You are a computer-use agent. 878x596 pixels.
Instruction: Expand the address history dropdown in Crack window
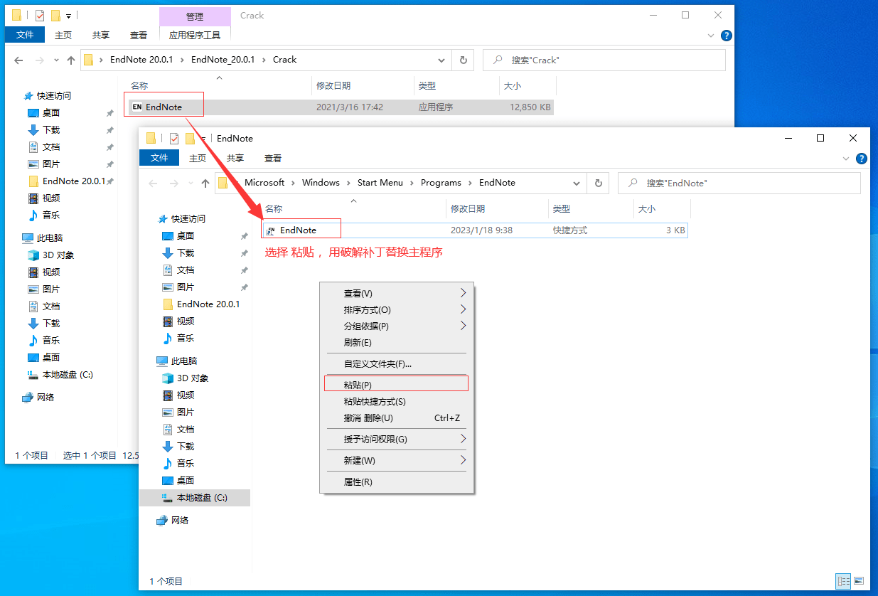[x=441, y=60]
